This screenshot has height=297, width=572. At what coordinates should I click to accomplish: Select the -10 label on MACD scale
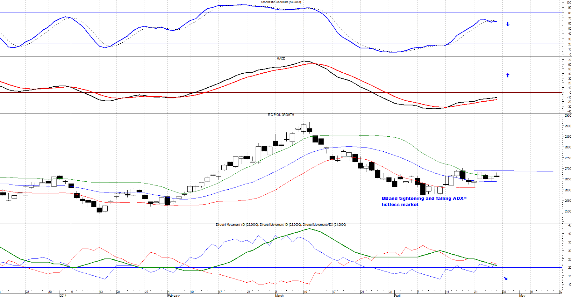[x=569, y=97]
